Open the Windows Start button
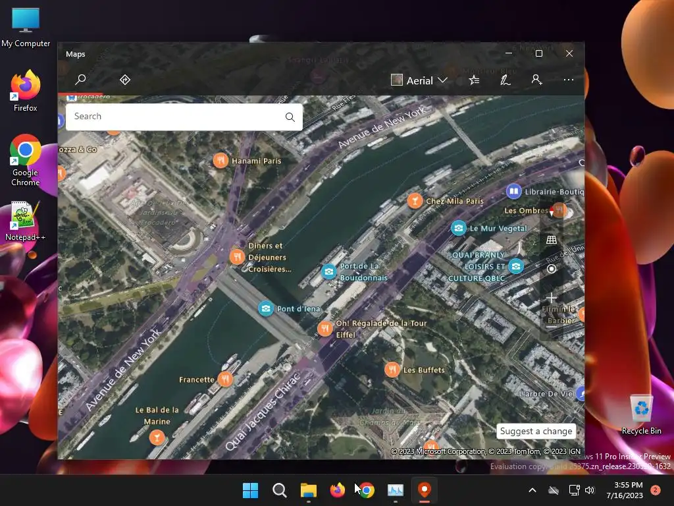 tap(251, 490)
